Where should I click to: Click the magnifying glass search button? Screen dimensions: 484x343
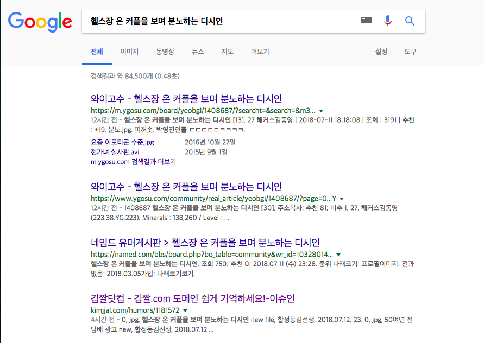410,21
